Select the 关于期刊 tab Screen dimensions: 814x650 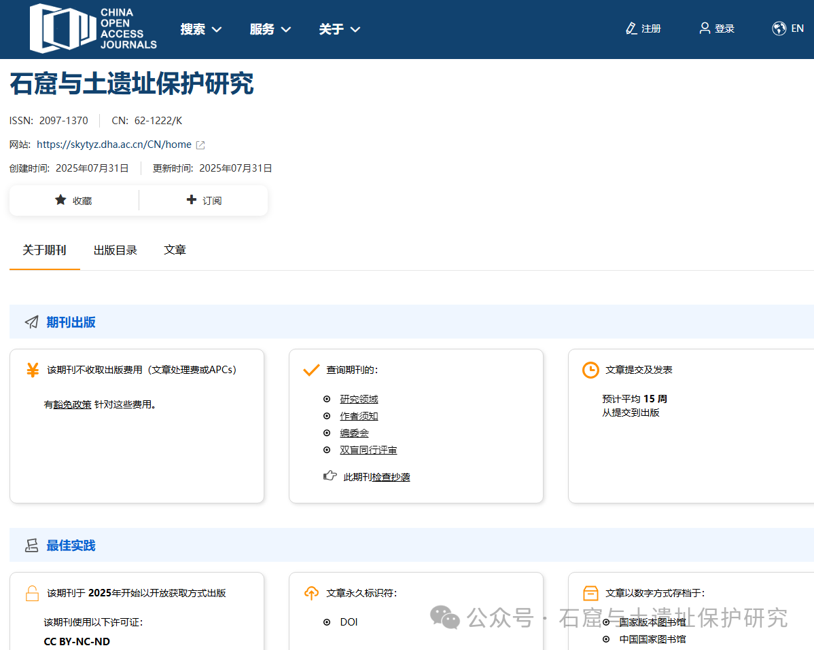(44, 250)
